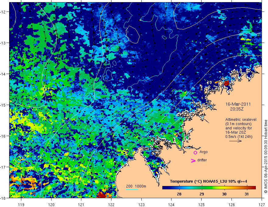The image size is (268, 207).
Task: Click the 'drifter' legend label
Action: [x=202, y=160]
